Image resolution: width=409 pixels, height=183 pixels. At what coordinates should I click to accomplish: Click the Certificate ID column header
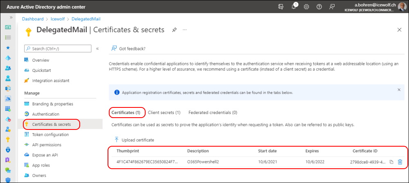point(365,151)
